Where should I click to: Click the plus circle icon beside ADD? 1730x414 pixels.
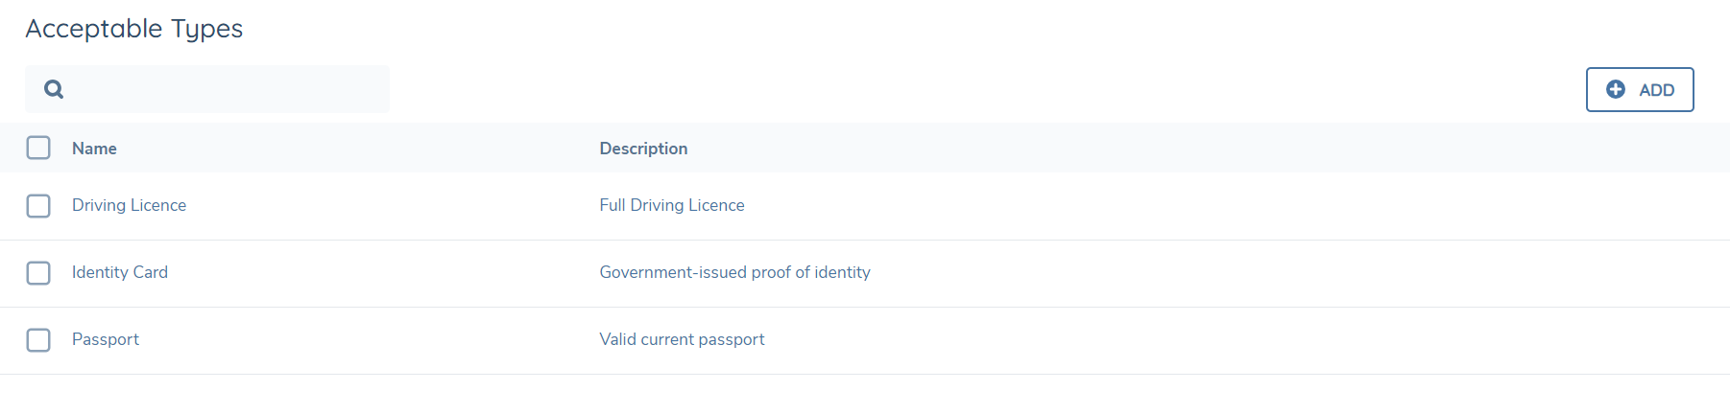(x=1616, y=89)
